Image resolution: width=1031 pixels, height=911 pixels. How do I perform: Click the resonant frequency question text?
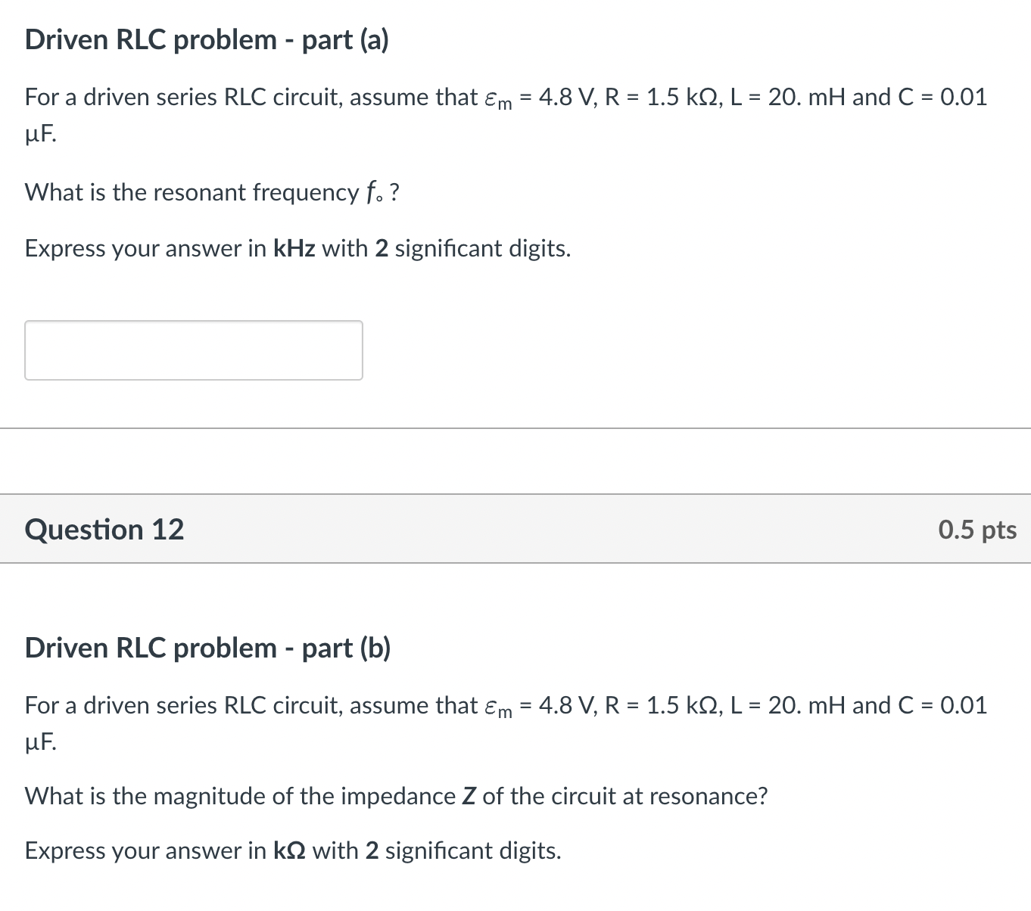click(212, 192)
